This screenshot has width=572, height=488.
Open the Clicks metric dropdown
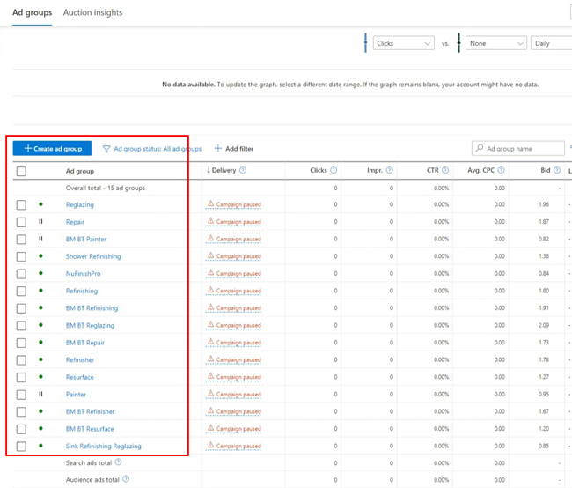coord(403,43)
